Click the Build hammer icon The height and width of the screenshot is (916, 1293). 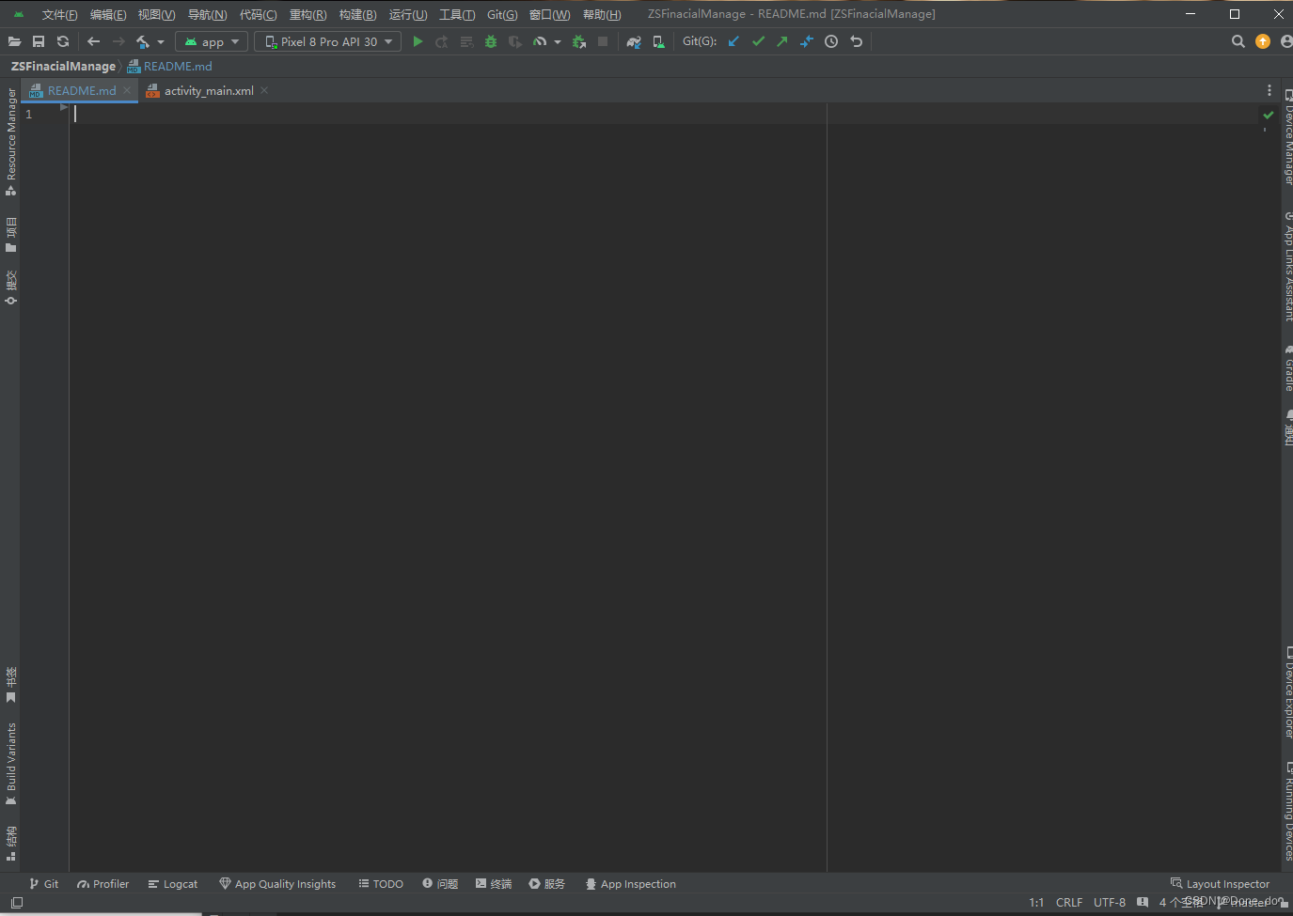tap(143, 41)
